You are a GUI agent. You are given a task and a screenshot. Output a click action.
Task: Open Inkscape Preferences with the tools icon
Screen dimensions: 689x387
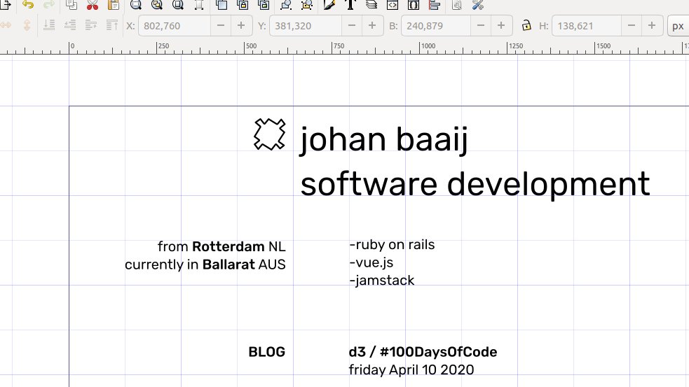[x=478, y=4]
